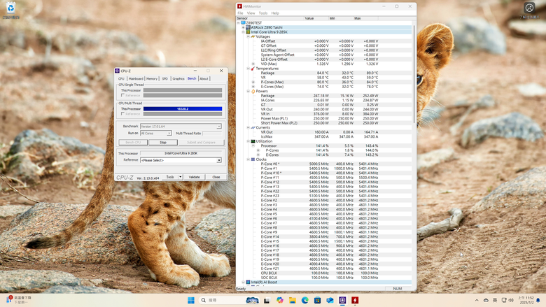Launch Copilot from the taskbar
Image resolution: width=546 pixels, height=307 pixels.
(x=279, y=300)
